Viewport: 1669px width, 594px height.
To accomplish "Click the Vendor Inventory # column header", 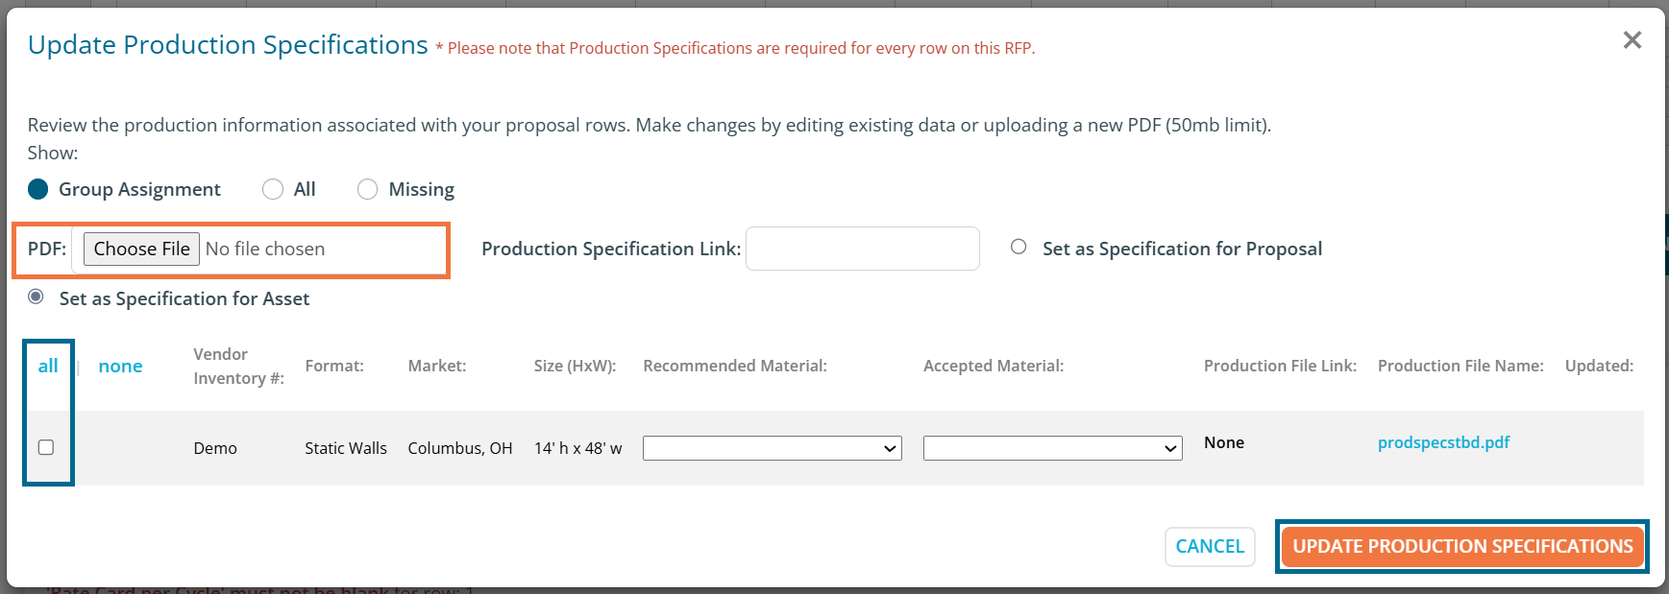I will point(238,366).
